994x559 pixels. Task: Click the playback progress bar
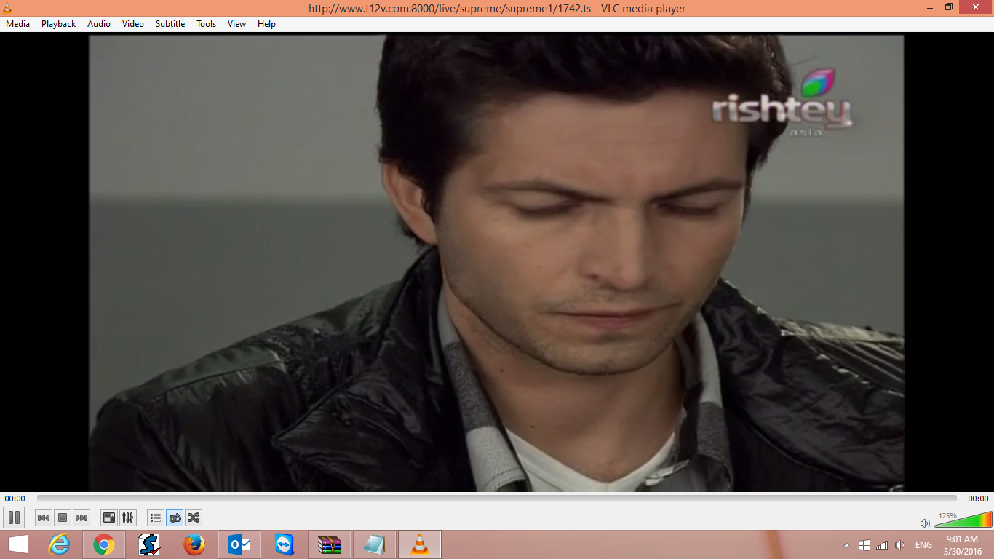(497, 499)
